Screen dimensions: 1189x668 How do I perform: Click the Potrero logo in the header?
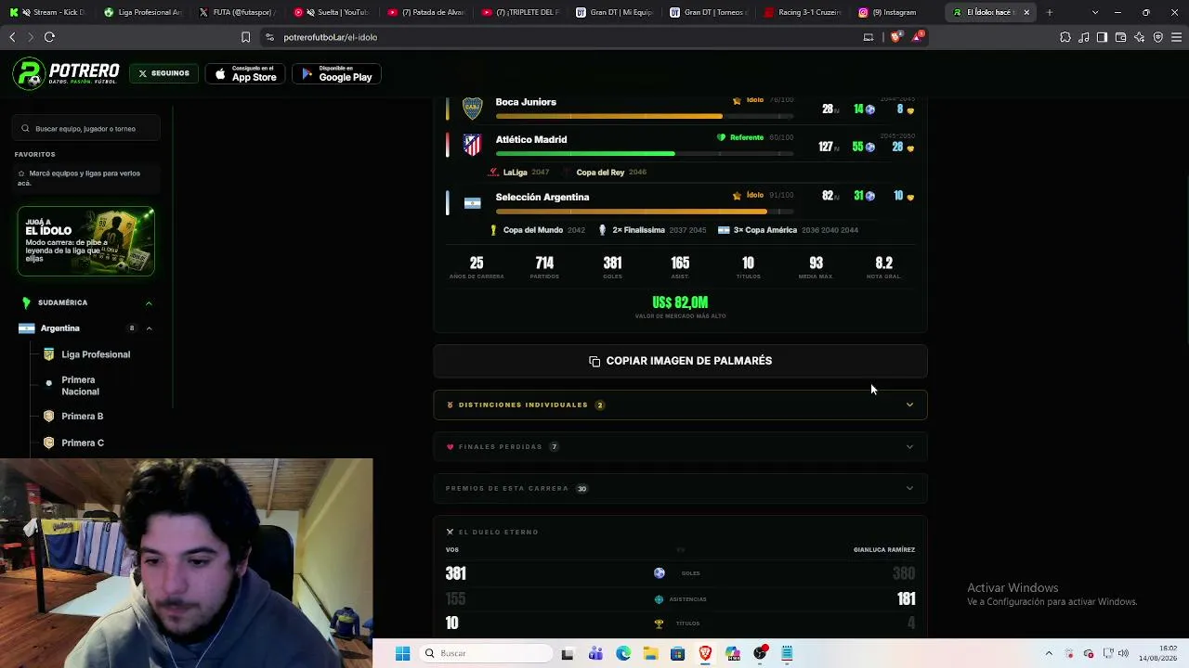point(66,73)
